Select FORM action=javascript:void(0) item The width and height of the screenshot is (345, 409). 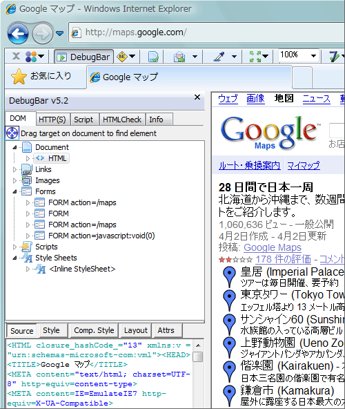[x=101, y=236]
